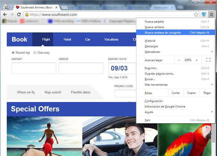Choose Nueva pestaña from the menu
This screenshot has height=156, width=217.
coord(175,22)
